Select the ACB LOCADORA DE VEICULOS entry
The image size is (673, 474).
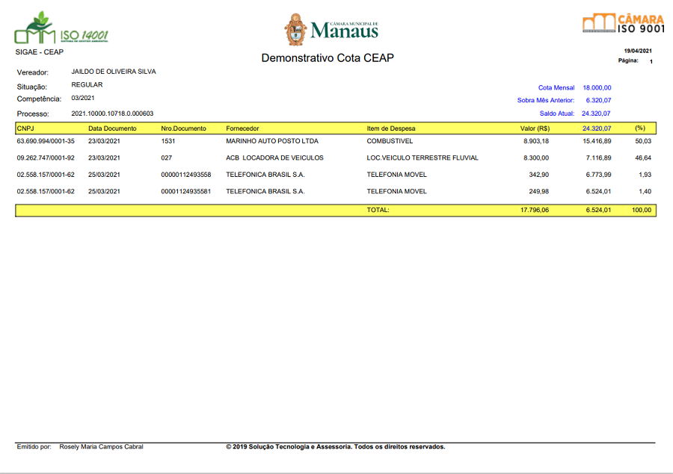coord(274,158)
